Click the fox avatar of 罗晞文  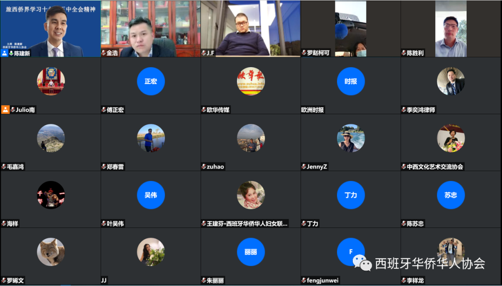point(51,252)
